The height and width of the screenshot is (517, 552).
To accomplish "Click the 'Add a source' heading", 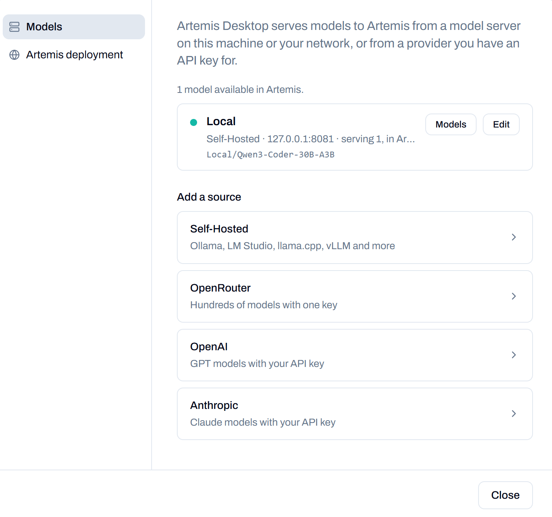I will coord(209,197).
